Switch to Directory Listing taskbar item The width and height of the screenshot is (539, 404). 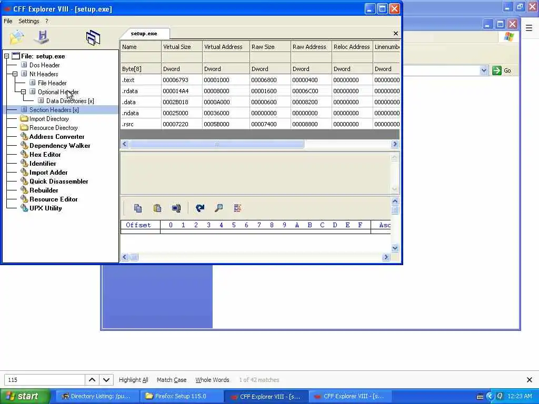click(x=97, y=397)
